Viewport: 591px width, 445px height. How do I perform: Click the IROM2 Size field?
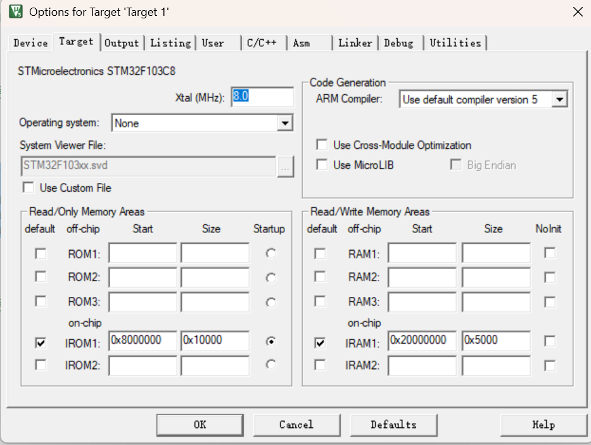215,366
